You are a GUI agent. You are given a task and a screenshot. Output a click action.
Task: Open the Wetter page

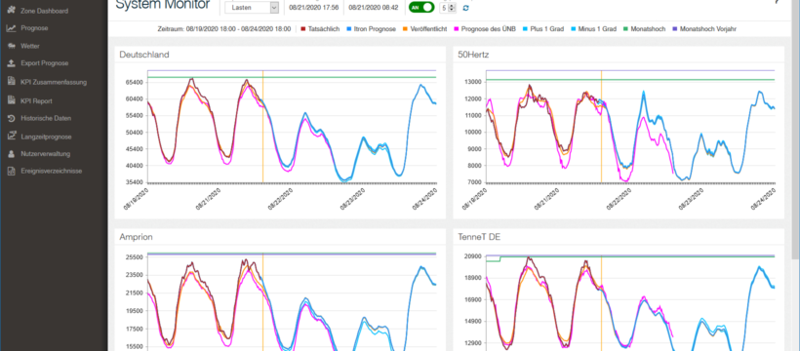coord(30,46)
